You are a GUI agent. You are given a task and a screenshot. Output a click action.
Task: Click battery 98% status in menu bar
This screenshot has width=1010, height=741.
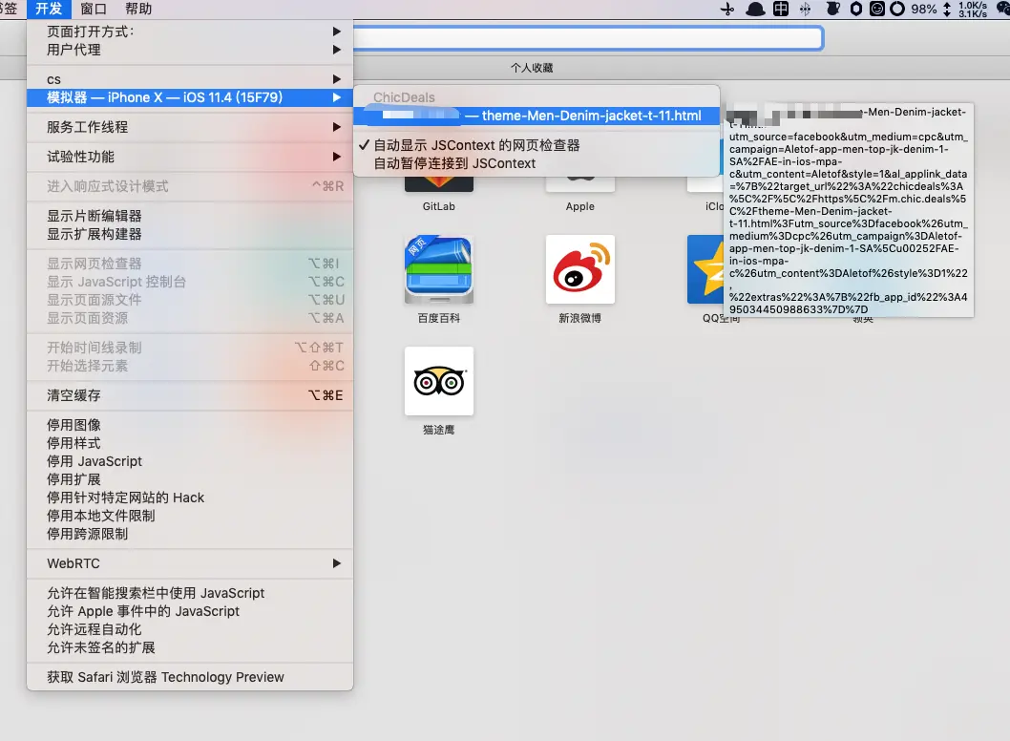(924, 9)
